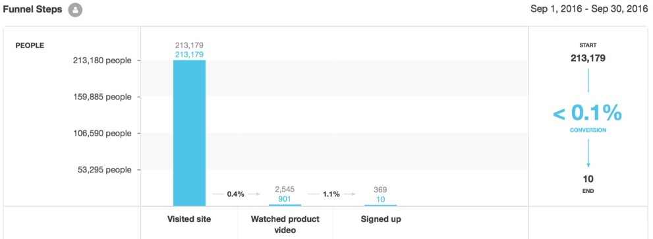
Task: Click the small Signed up bar
Action: pyautogui.click(x=380, y=205)
